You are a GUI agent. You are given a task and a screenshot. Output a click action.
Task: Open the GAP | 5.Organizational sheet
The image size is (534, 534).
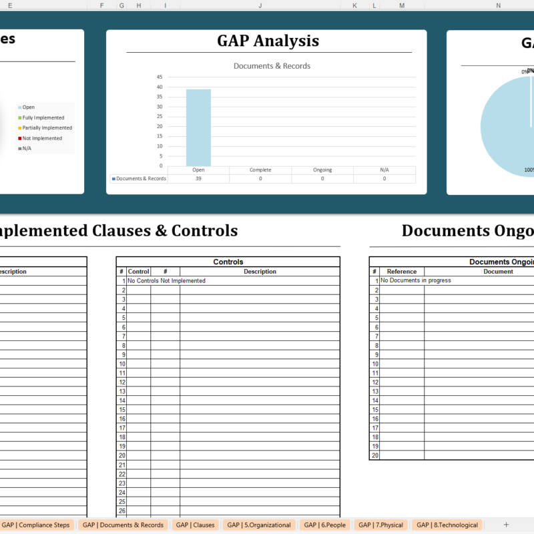[262, 525]
